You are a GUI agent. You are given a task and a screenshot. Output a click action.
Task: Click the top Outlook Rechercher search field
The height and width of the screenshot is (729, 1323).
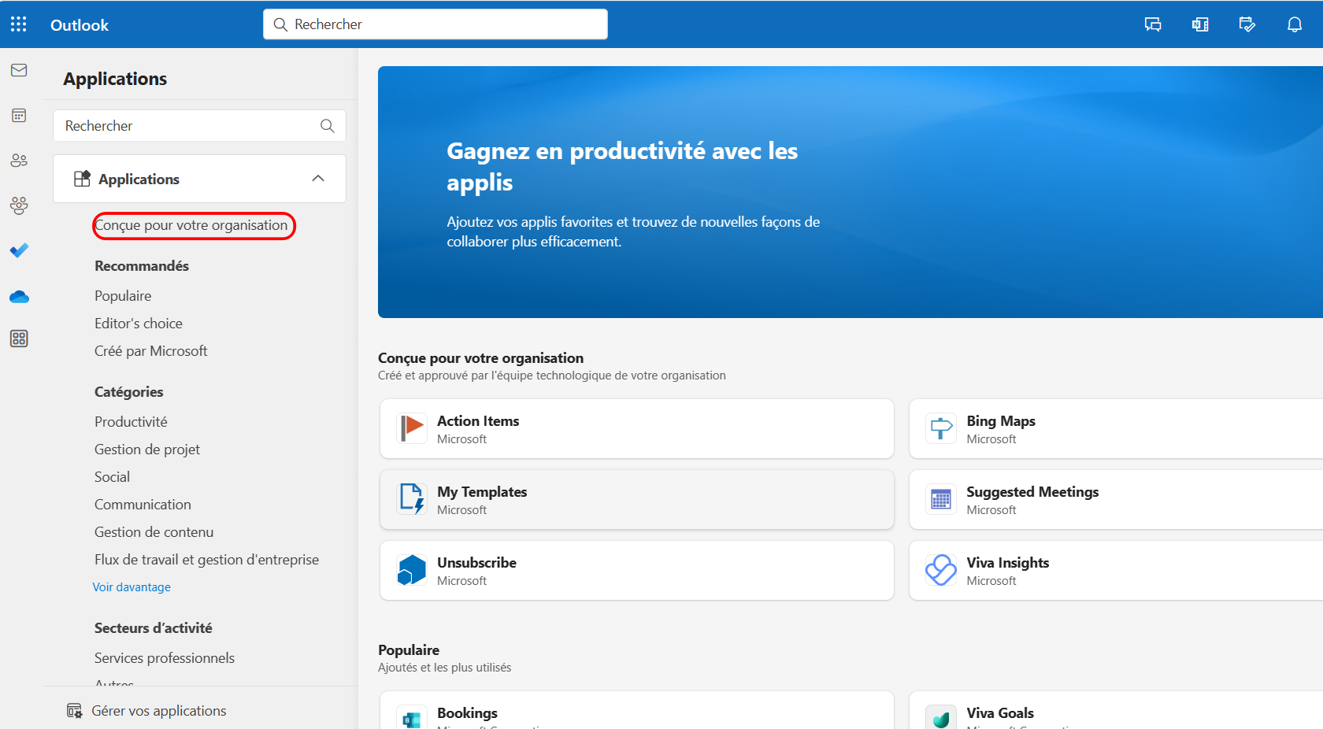[435, 24]
